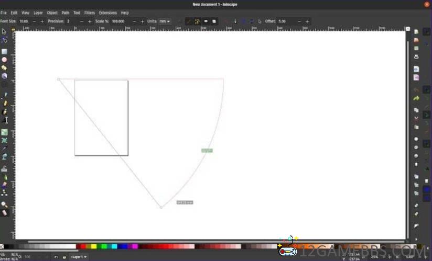This screenshot has width=432, height=261.
Task: Click the Print icon in right toolbar
Action: click(416, 56)
